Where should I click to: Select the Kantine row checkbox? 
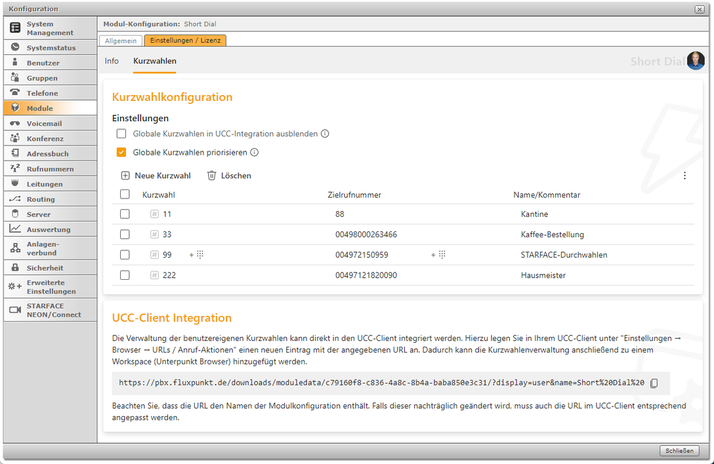[125, 214]
